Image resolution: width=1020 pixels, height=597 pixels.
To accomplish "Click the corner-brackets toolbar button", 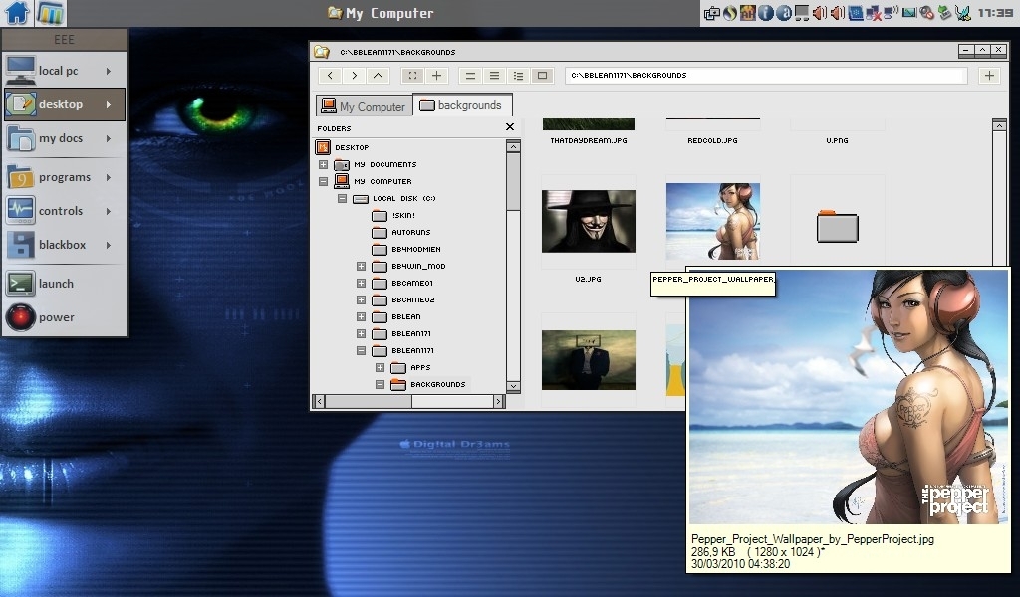I will tap(412, 76).
